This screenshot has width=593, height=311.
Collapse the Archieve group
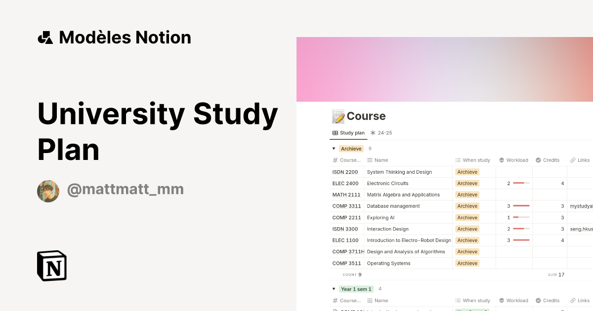334,148
